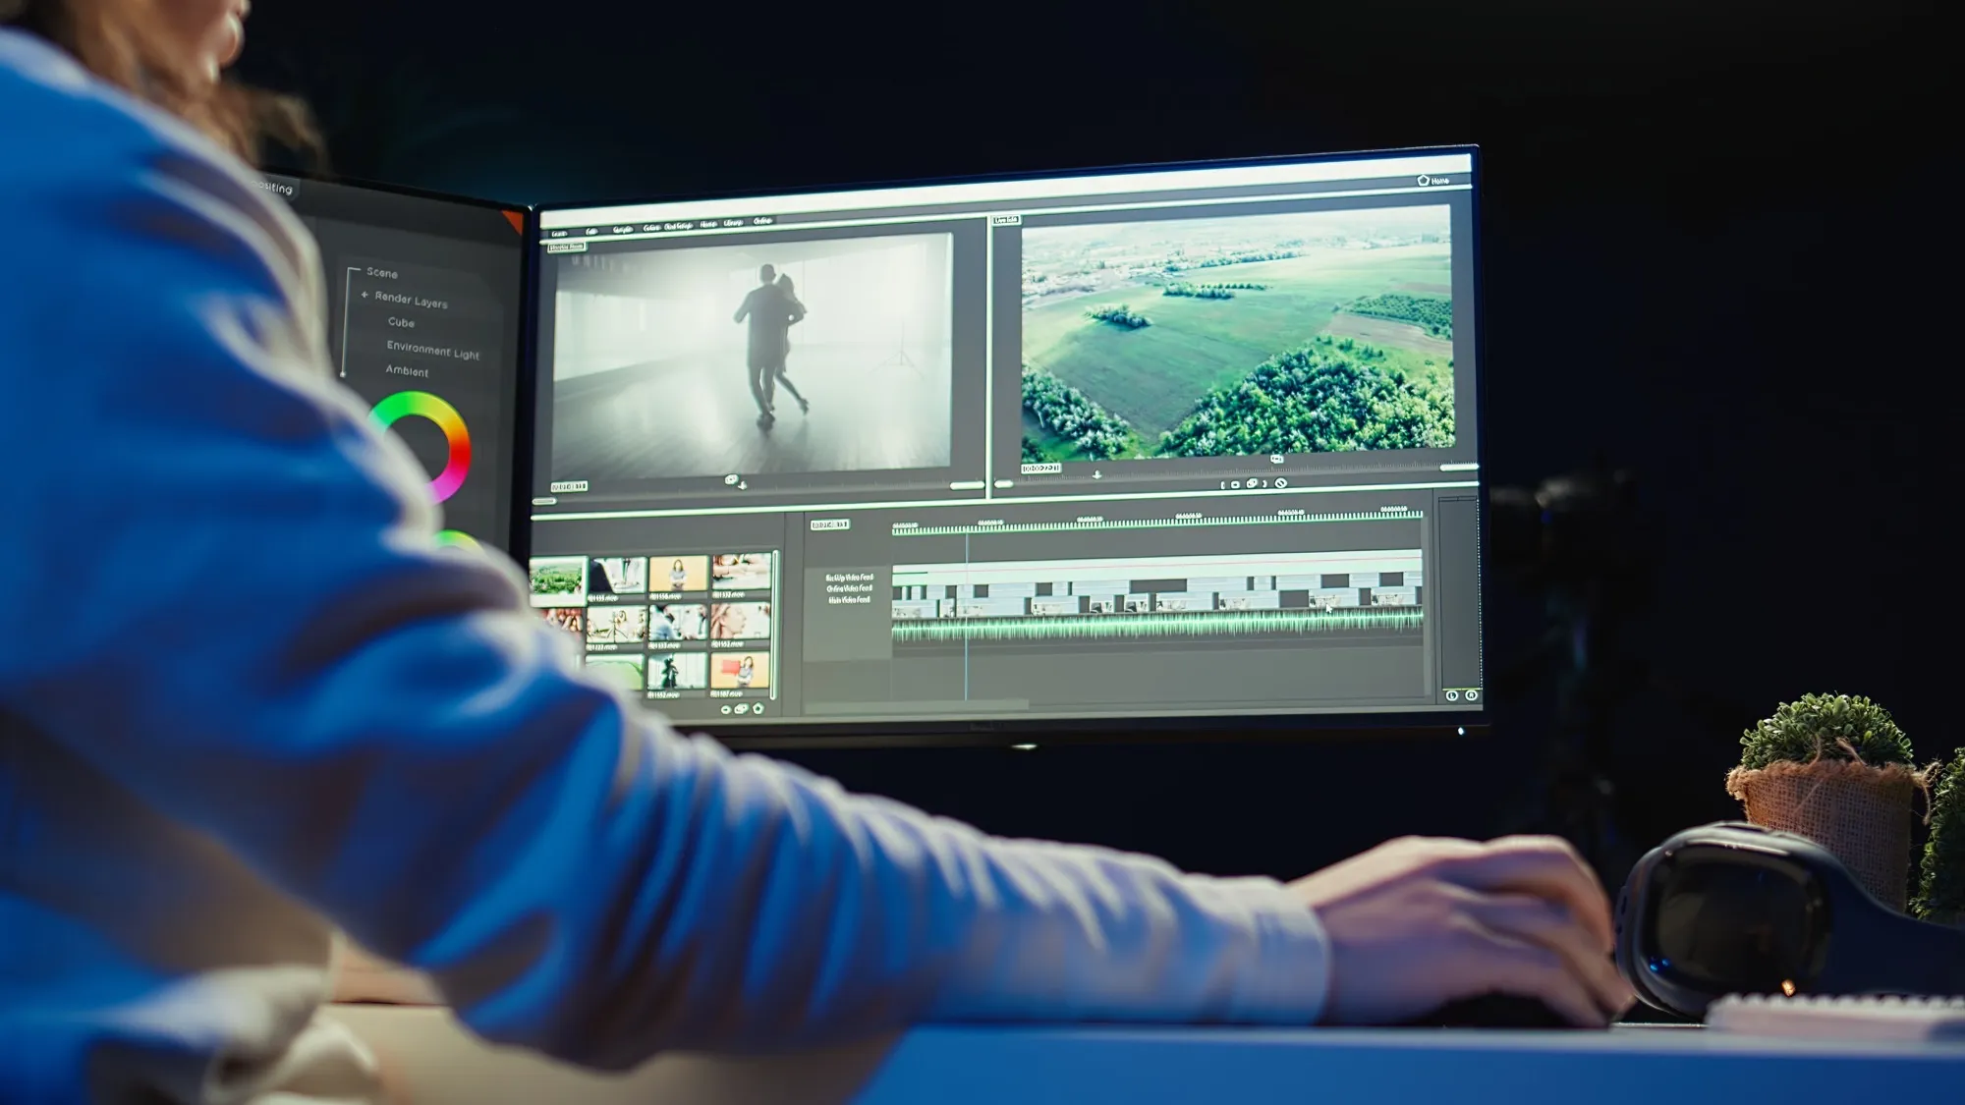Select the clip thumbnail of woman on orange
1965x1105 pixels.
[x=678, y=573]
